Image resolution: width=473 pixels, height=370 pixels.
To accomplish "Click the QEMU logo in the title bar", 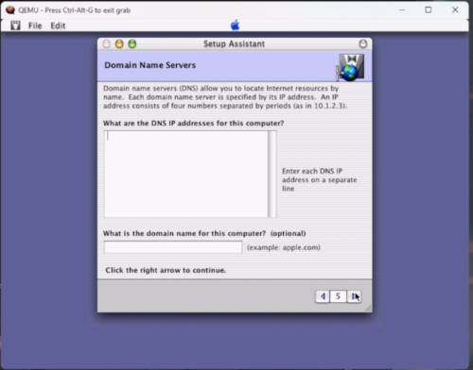I will [x=10, y=10].
